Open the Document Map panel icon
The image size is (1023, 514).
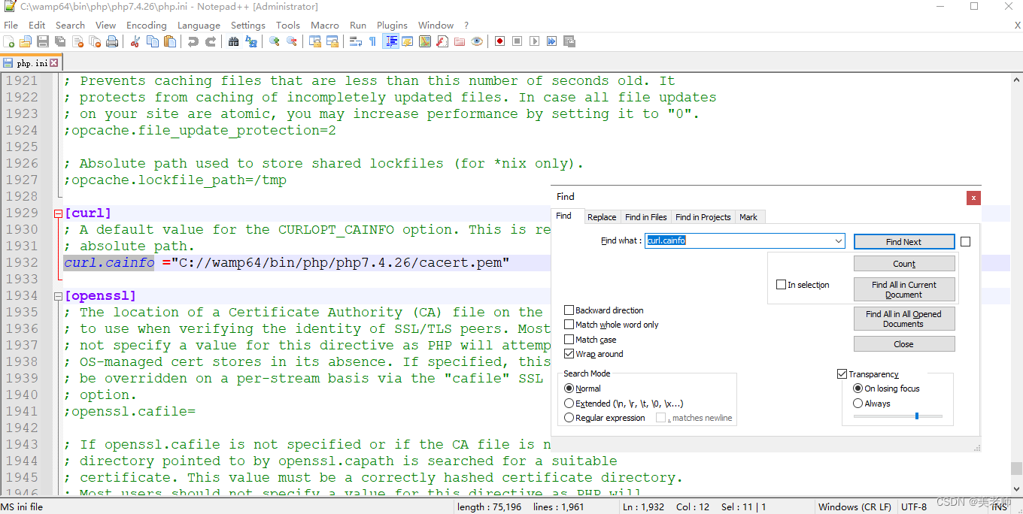(425, 41)
